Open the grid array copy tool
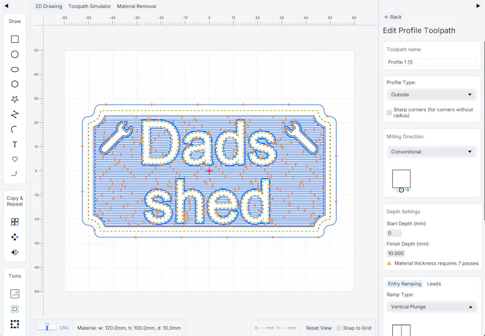485x336 pixels. (15, 222)
